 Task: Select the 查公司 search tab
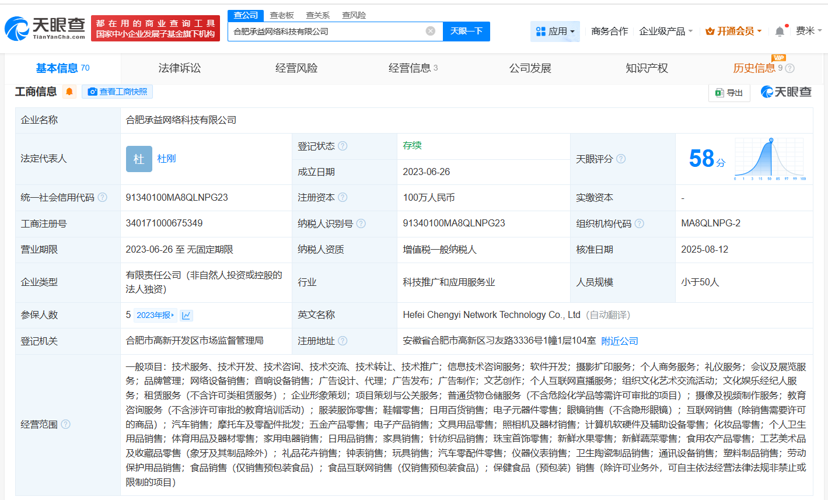point(246,15)
